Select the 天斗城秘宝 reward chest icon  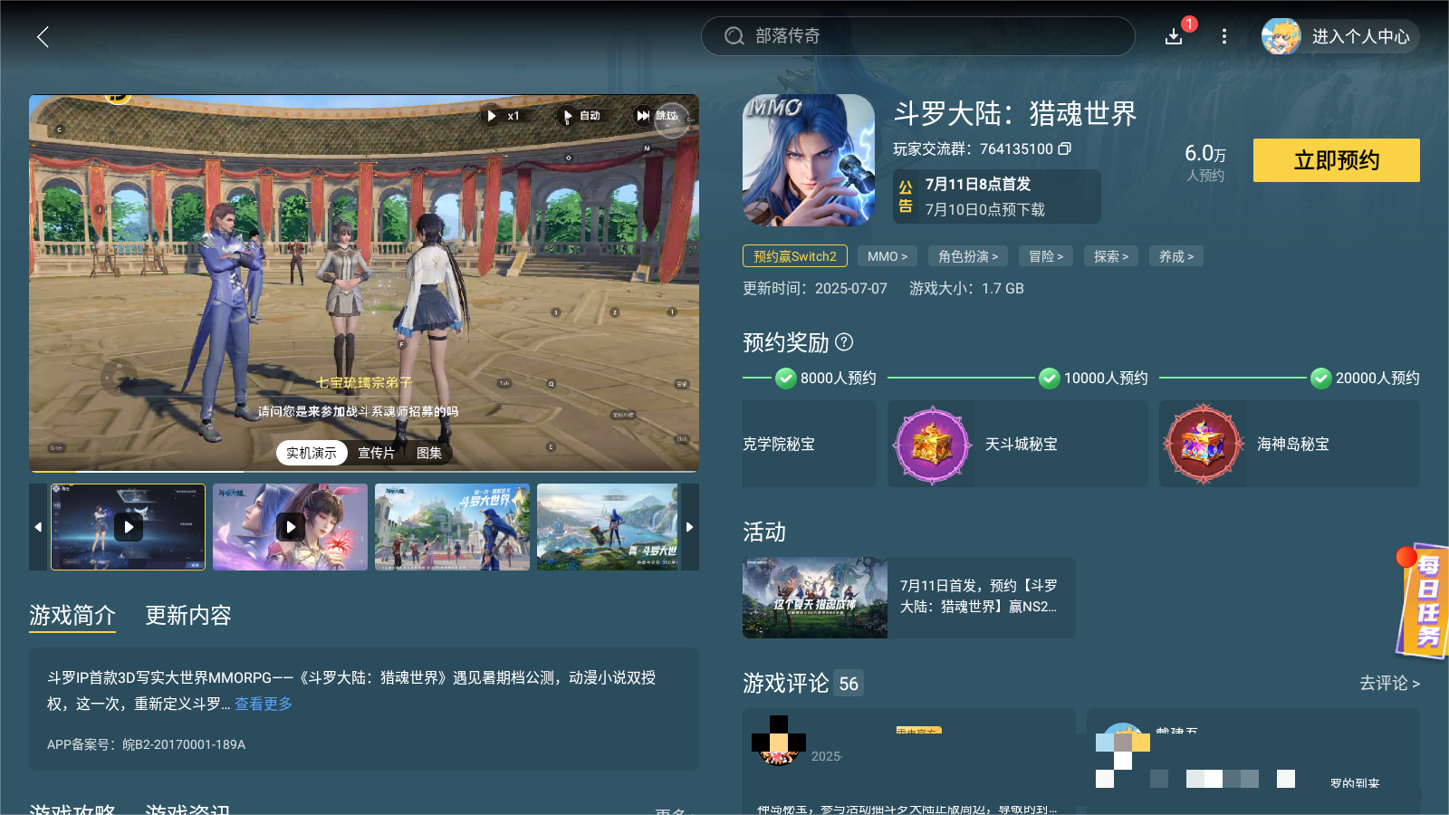(932, 444)
